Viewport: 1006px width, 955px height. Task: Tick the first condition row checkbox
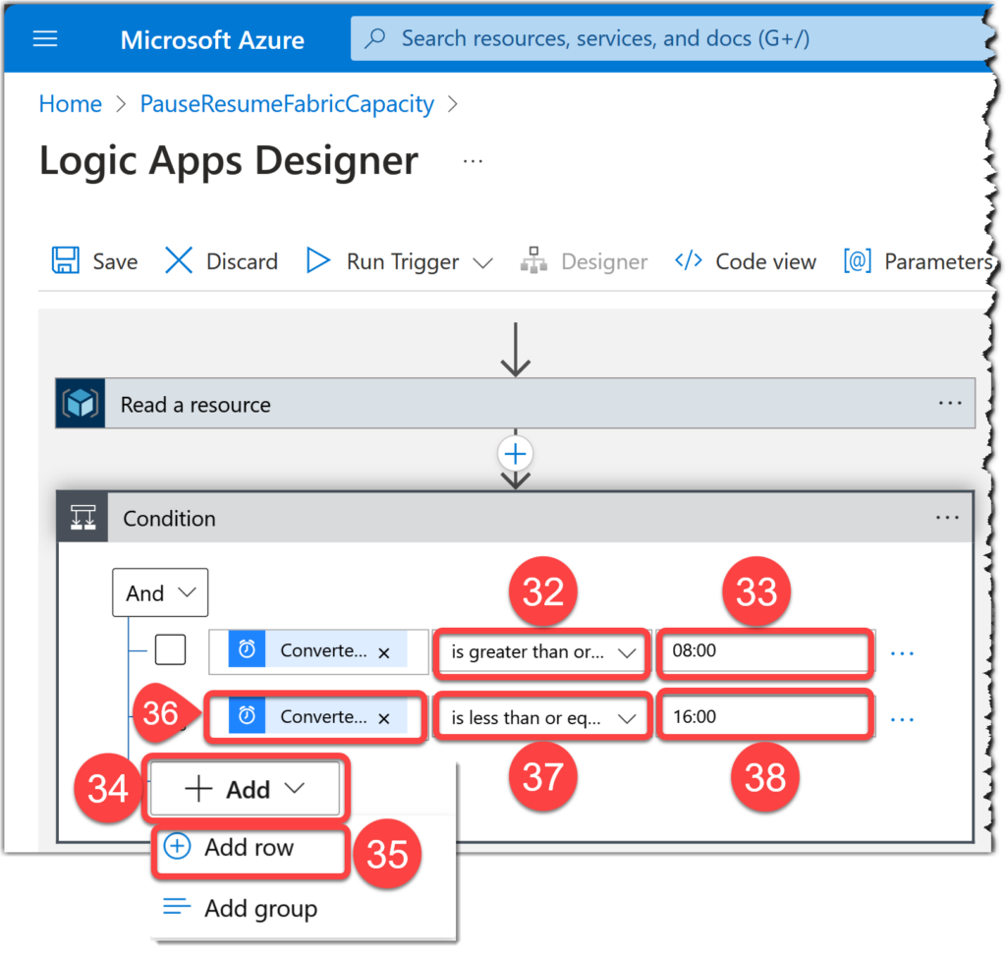point(171,649)
